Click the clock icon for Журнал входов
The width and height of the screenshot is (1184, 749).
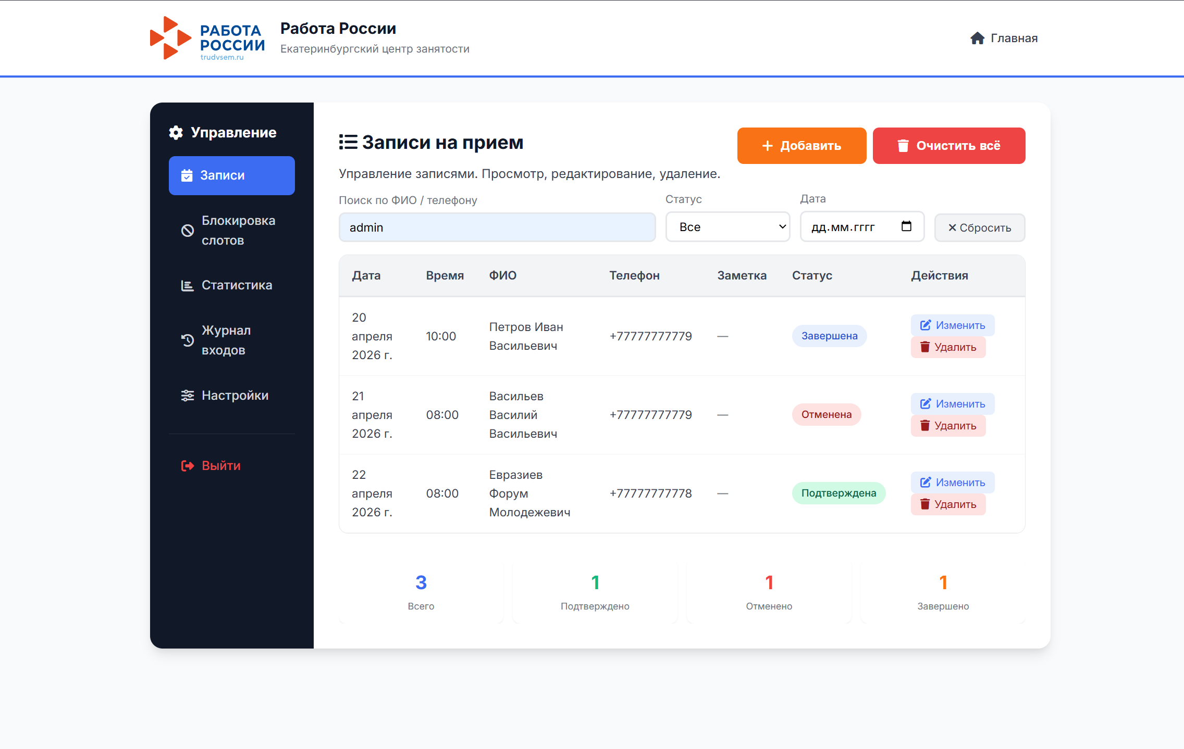click(187, 339)
